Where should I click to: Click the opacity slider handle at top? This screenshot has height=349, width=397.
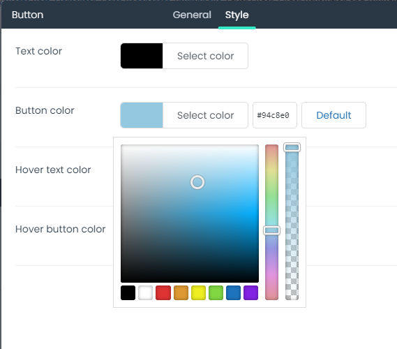point(292,147)
